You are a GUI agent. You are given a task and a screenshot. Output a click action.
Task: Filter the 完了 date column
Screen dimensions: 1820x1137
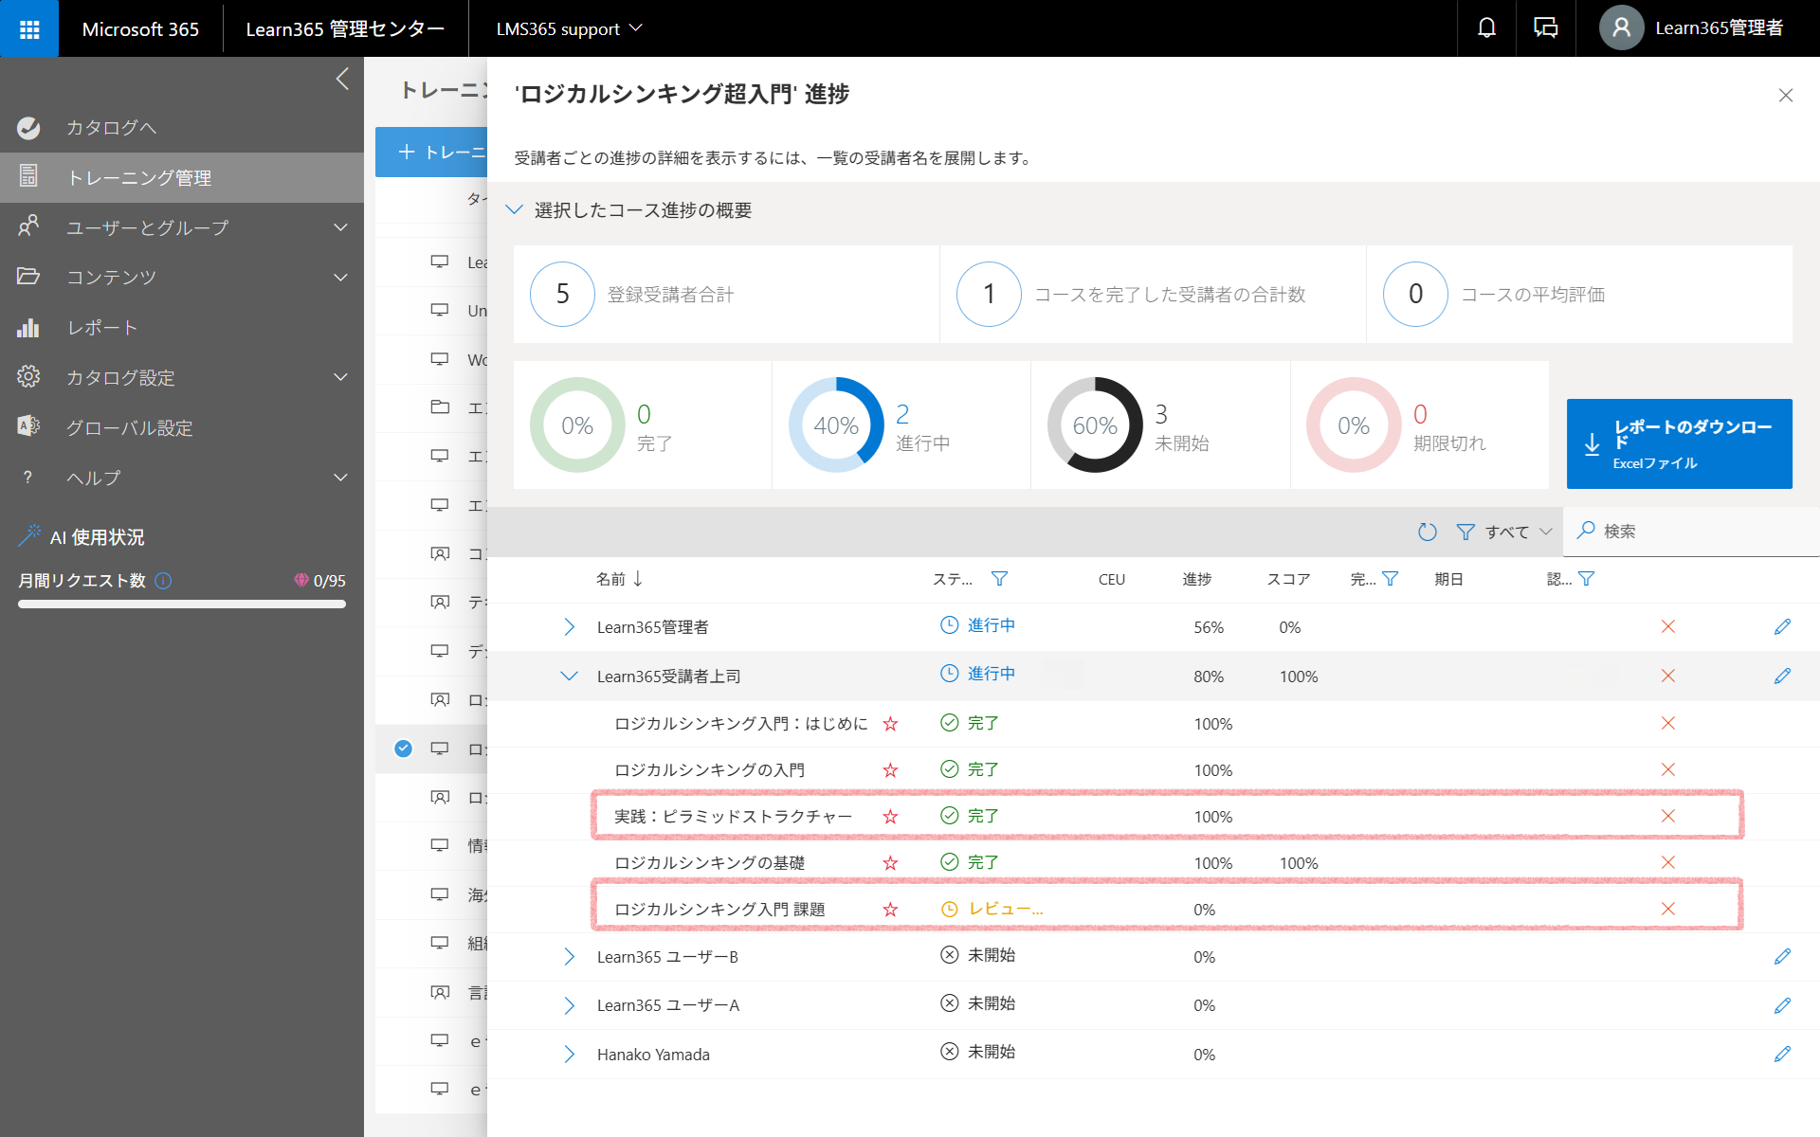[1390, 579]
